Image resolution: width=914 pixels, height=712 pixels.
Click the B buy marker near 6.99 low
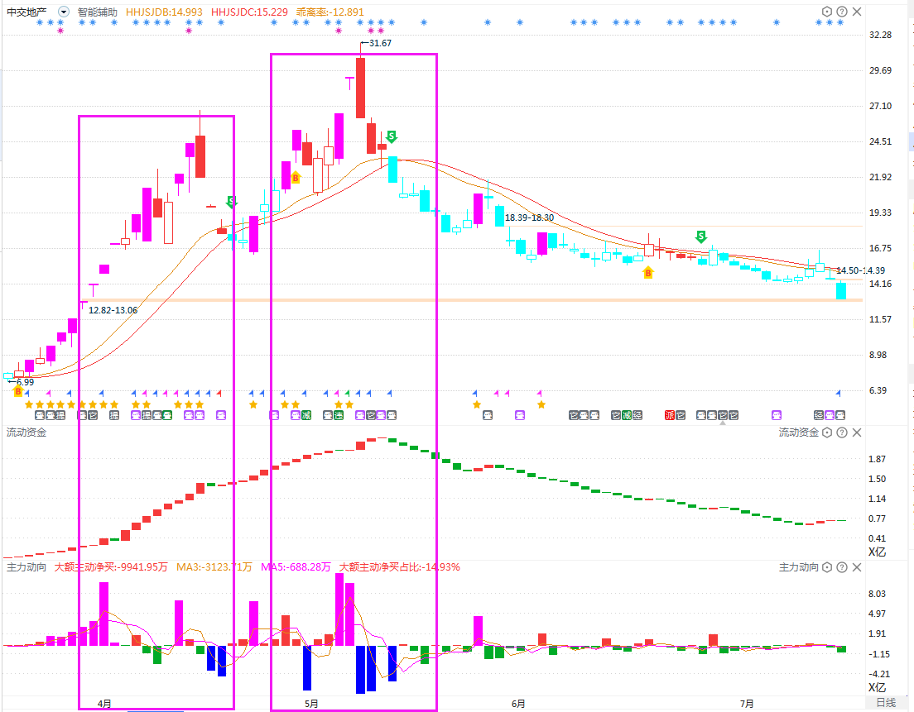coord(18,392)
